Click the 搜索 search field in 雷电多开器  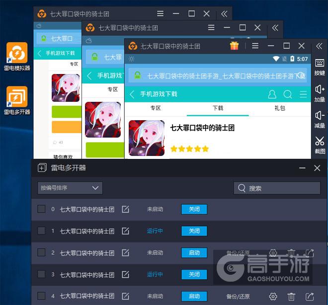click(x=277, y=188)
